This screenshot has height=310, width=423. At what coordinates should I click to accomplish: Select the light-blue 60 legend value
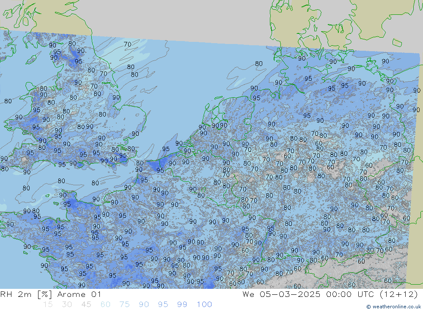click(105, 305)
